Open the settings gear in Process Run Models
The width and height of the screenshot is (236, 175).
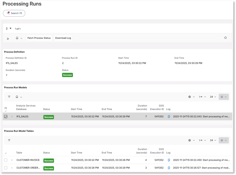click(190, 97)
